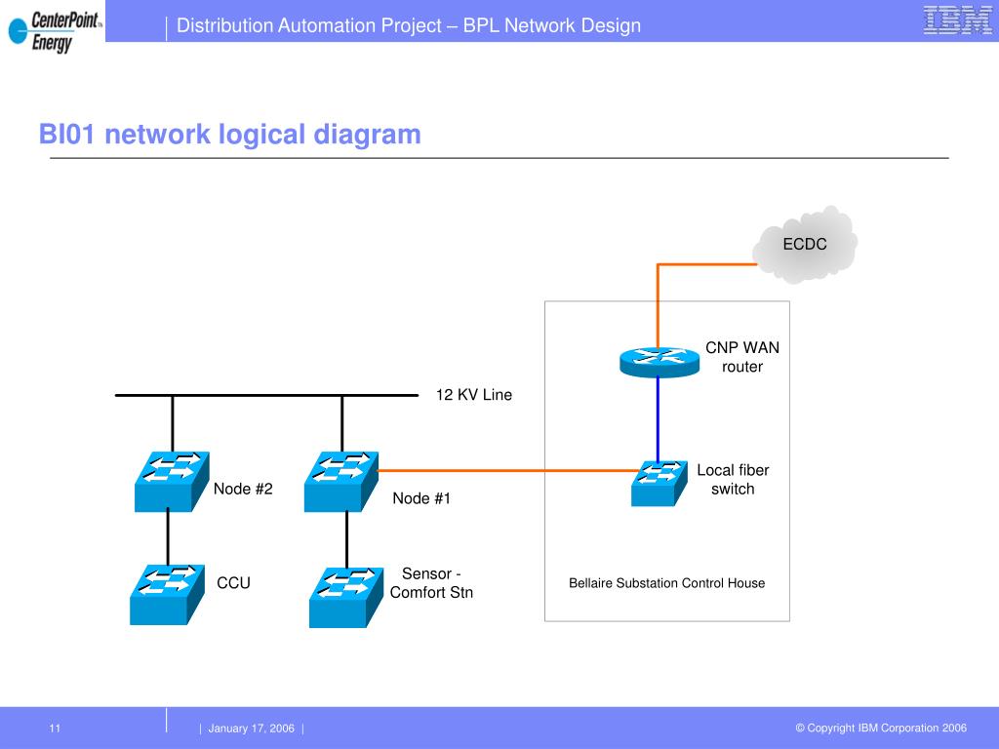Click the CenterPoint Energy logo
999x749 pixels.
click(x=54, y=31)
